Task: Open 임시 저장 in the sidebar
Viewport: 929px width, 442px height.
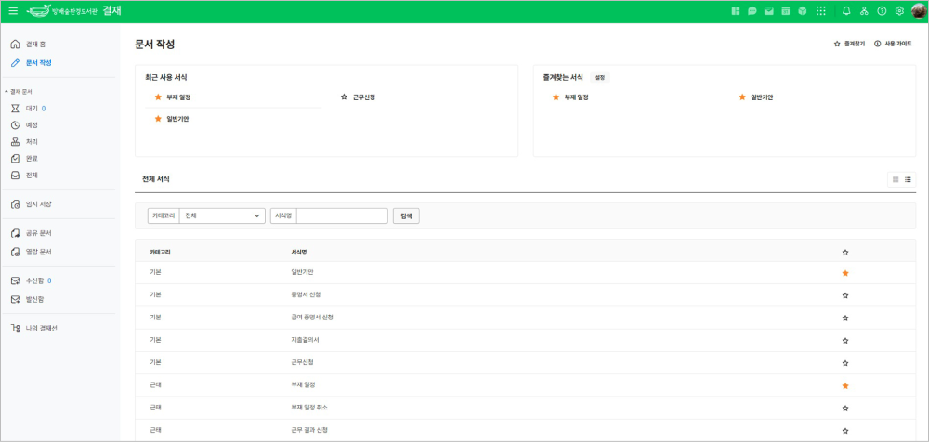Action: (38, 204)
